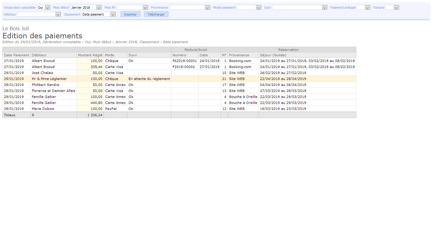Image resolution: width=432 pixels, height=242 pixels.
Task: Select invoice number F2019-00002
Action: (x=184, y=67)
